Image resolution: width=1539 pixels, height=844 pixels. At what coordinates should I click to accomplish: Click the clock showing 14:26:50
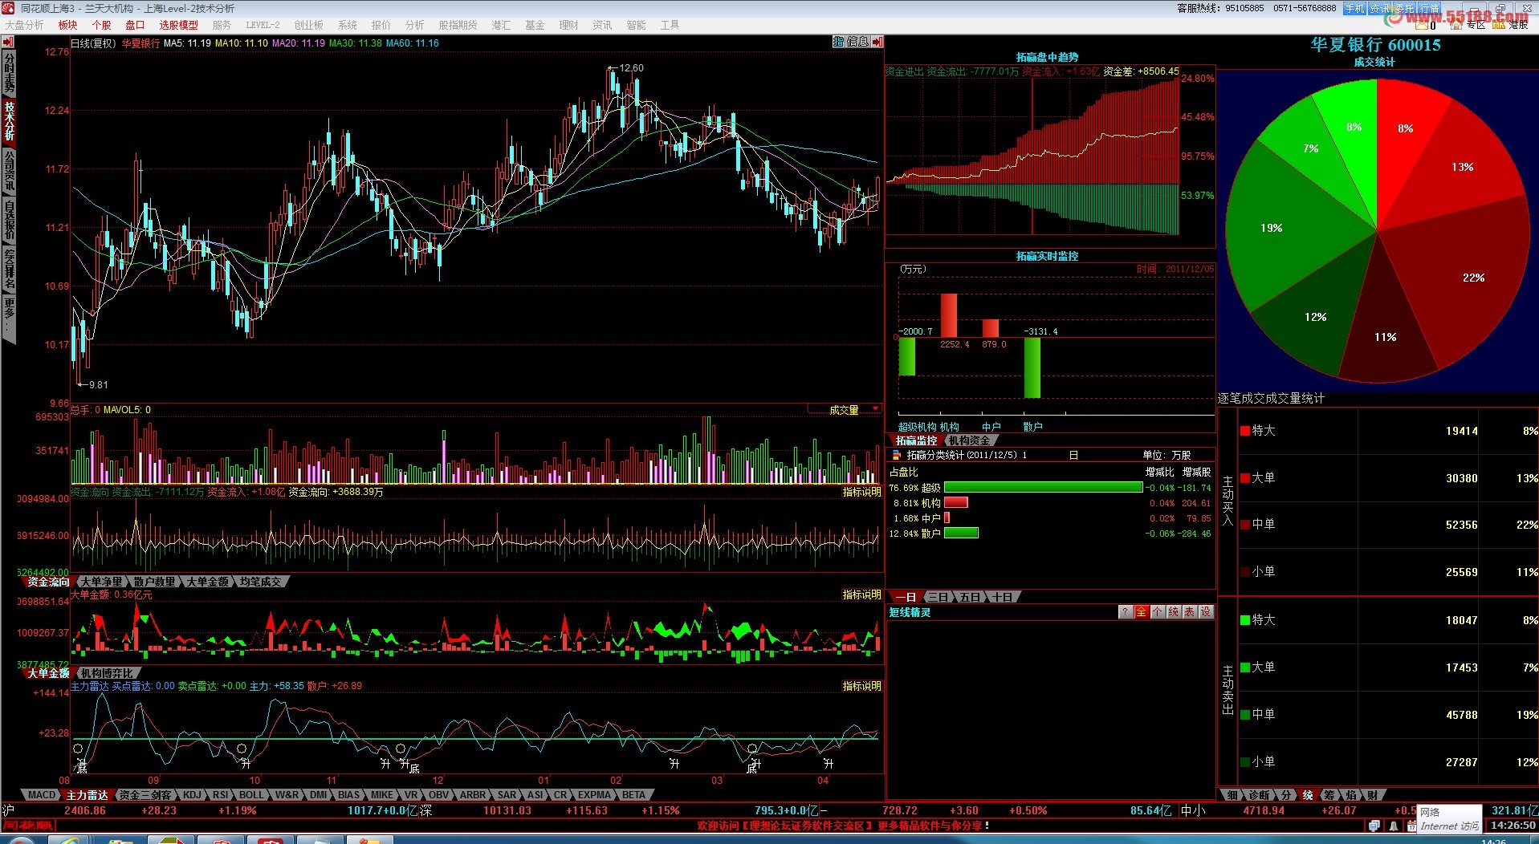[1513, 826]
